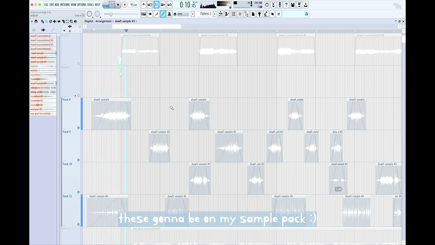
Task: Mute Track 10 with its circle toggle
Action: point(79,192)
